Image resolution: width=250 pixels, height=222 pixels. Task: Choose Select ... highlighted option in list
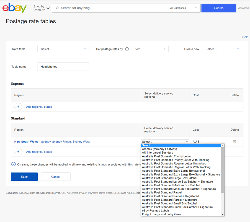pyautogui.click(x=181, y=145)
